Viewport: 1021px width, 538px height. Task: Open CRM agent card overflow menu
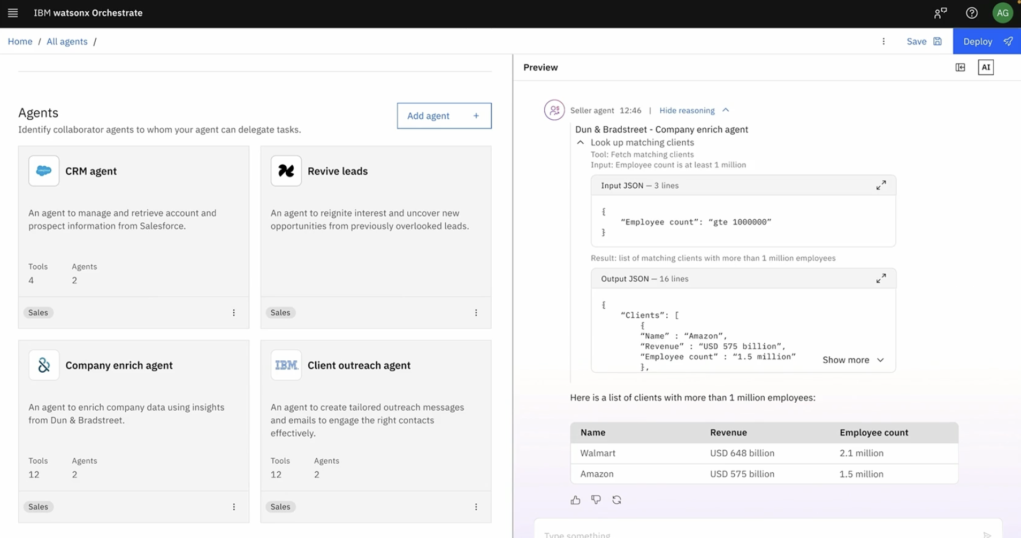point(234,312)
